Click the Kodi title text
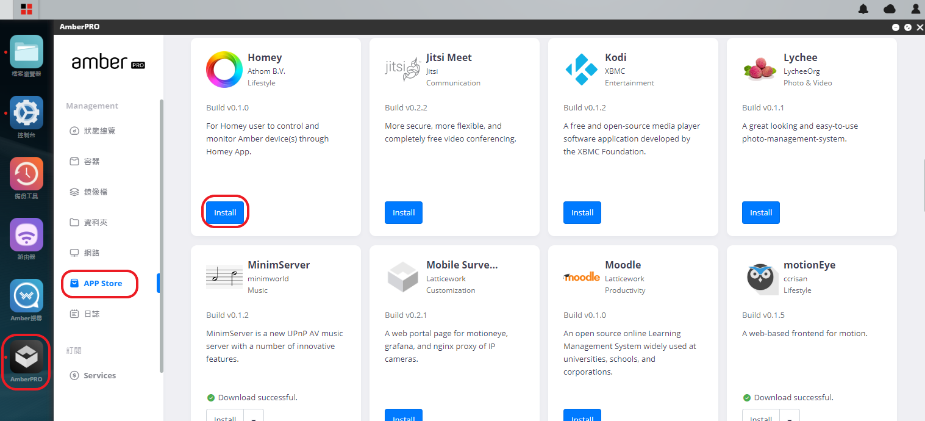This screenshot has height=421, width=925. click(615, 57)
